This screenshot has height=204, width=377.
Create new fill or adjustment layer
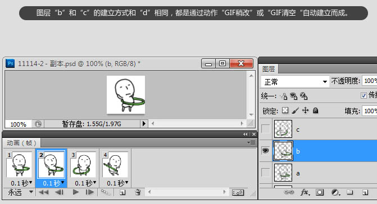click(x=335, y=192)
